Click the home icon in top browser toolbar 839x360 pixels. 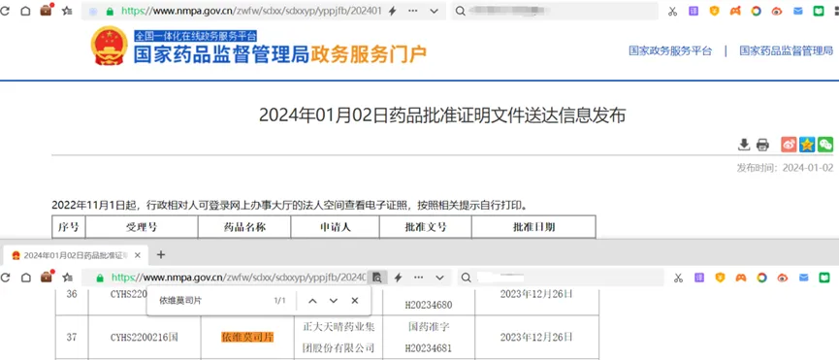click(25, 11)
